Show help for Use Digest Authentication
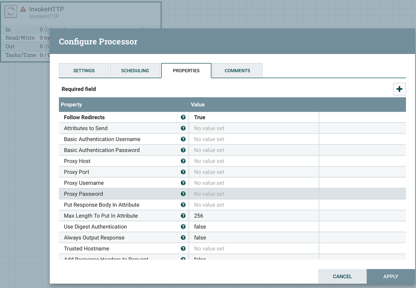The height and width of the screenshot is (288, 416). click(183, 226)
